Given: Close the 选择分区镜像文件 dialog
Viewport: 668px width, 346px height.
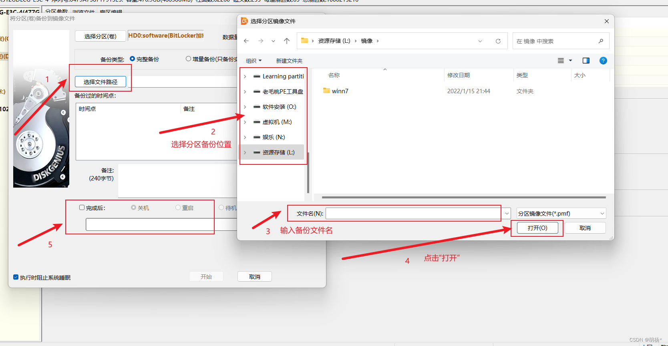Looking at the screenshot, I should 607,21.
